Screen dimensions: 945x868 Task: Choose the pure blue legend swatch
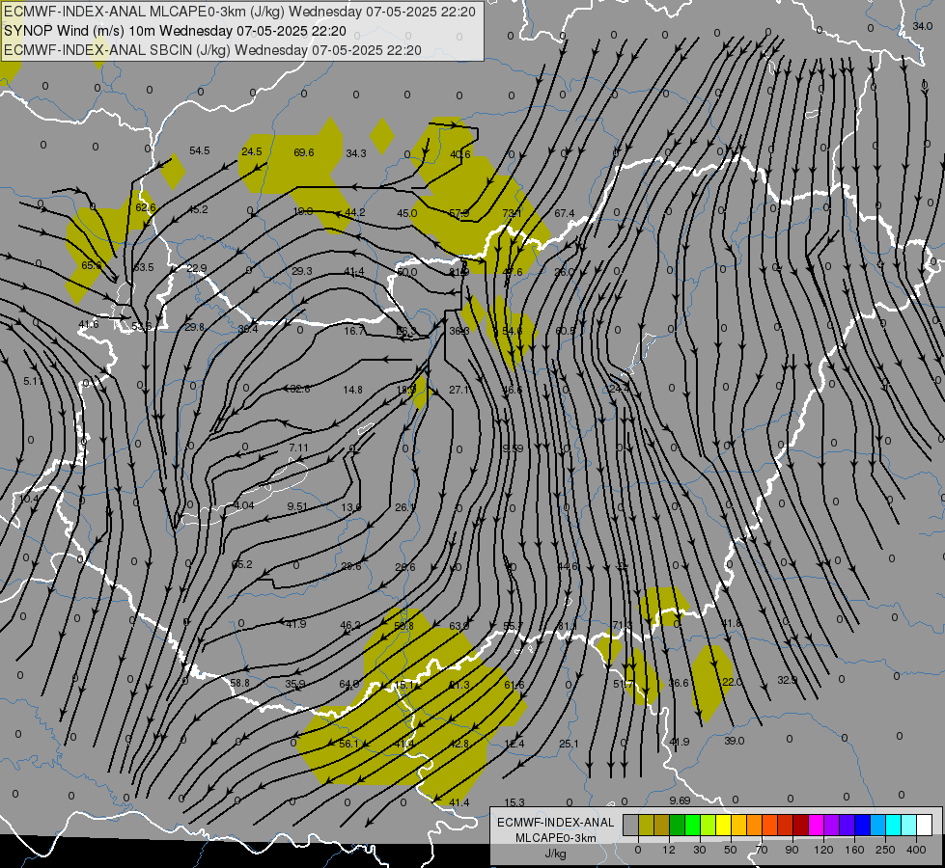tap(863, 825)
